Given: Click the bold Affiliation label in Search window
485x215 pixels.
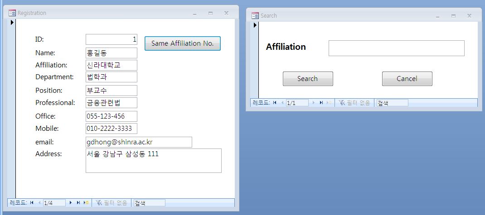Looking at the screenshot, I should tap(286, 47).
